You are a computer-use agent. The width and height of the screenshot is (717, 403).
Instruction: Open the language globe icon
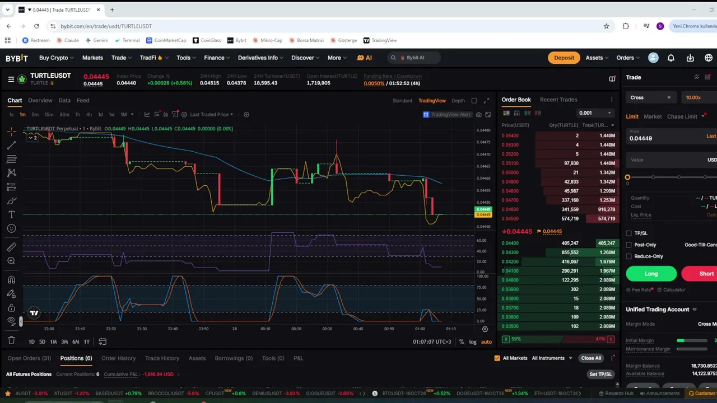click(709, 58)
